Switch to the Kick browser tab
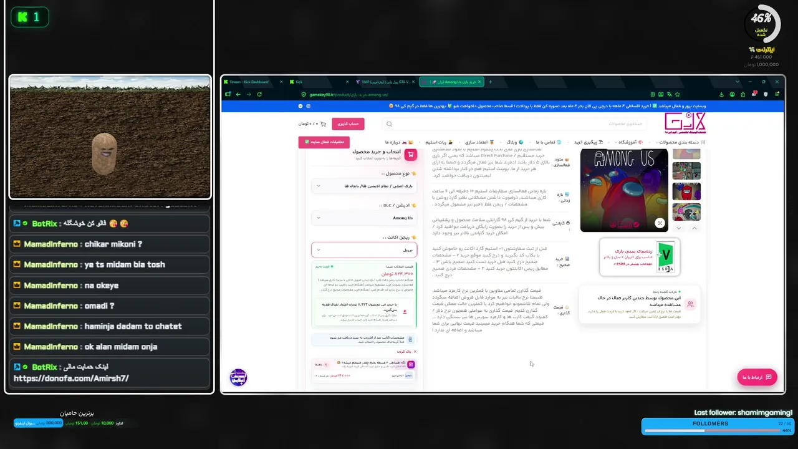The height and width of the screenshot is (449, 798). [x=319, y=82]
